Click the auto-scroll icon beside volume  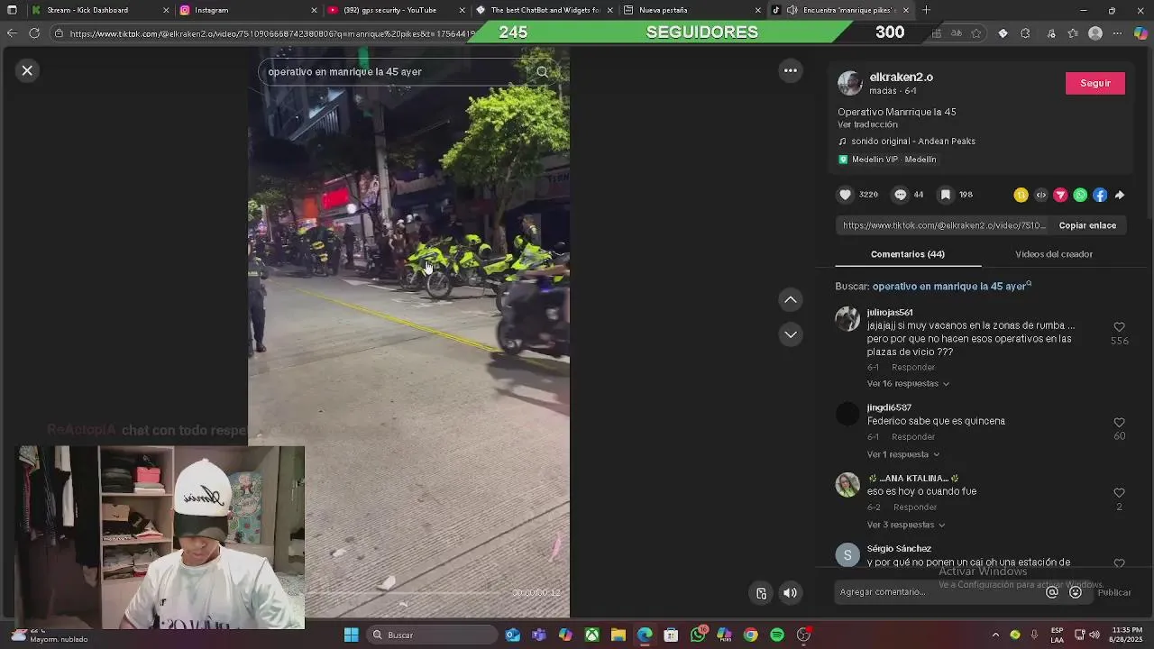761,593
